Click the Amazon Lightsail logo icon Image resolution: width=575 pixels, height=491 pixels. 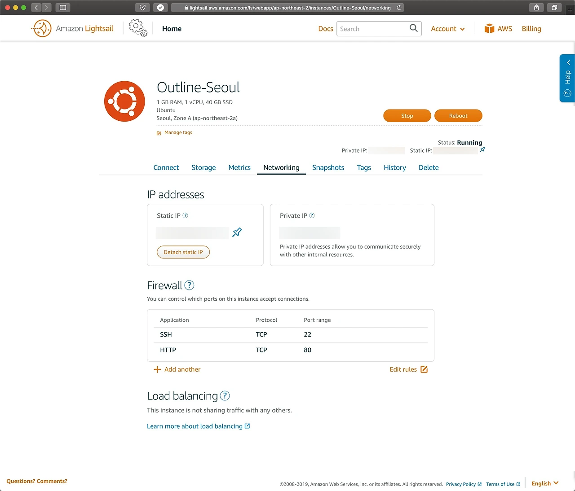tap(42, 28)
